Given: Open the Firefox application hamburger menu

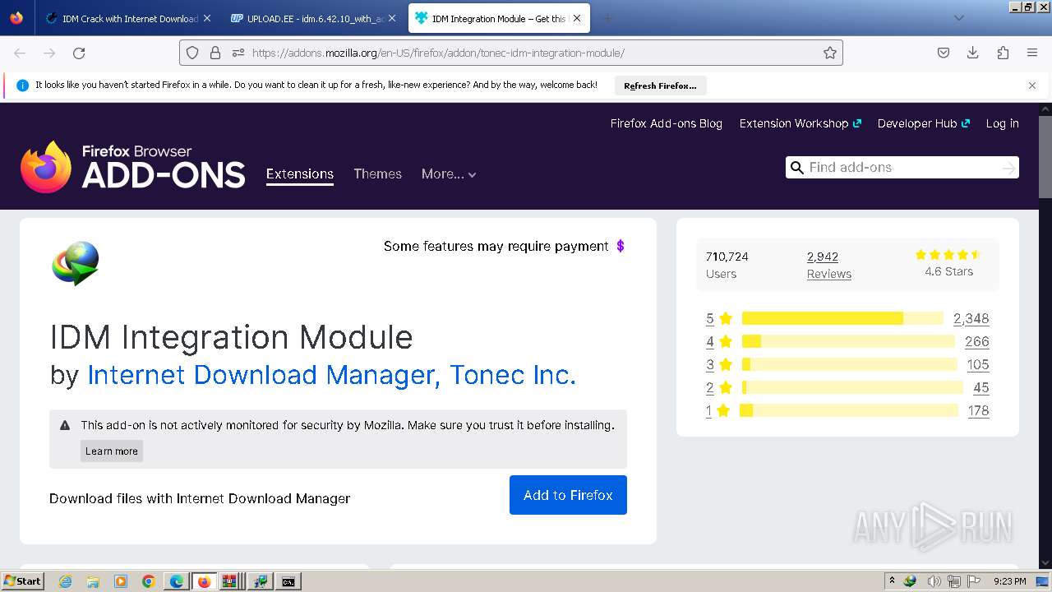Looking at the screenshot, I should point(1032,53).
